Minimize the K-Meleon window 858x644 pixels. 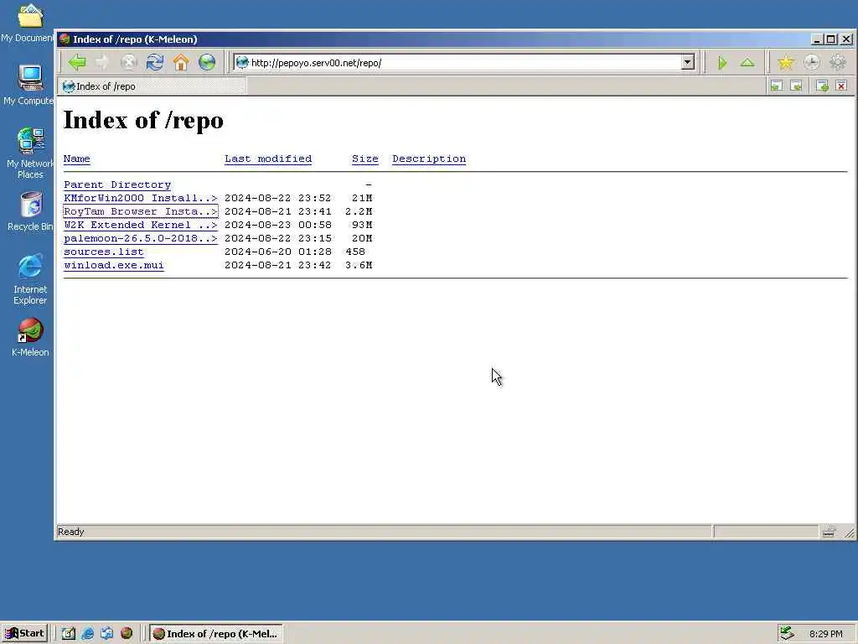point(818,39)
